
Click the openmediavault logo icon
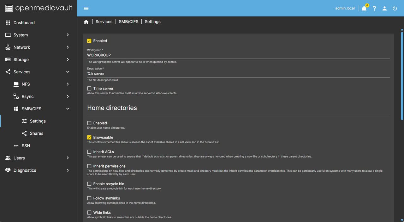coord(9,8)
